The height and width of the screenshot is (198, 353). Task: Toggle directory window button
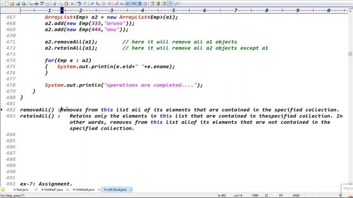[x=152, y=4]
